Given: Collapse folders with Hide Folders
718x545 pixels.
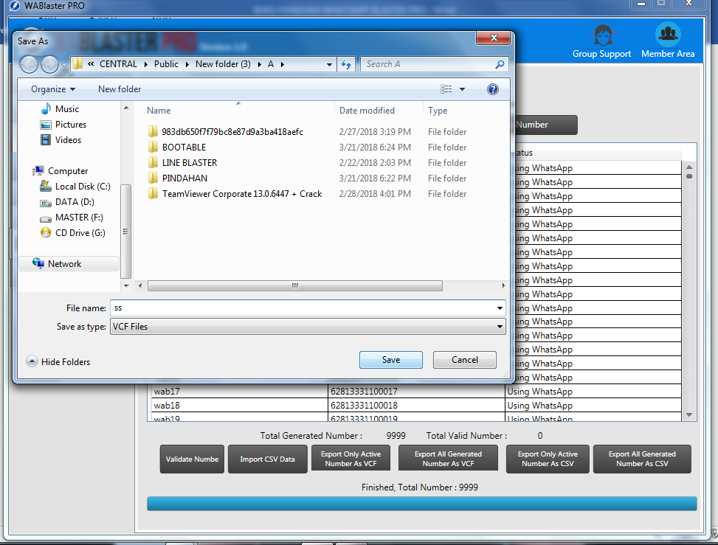Looking at the screenshot, I should pos(58,362).
